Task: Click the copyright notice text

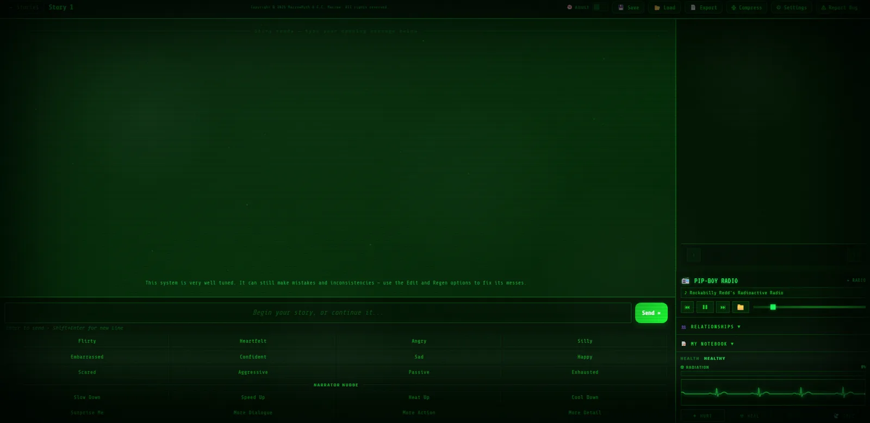Action: [x=319, y=8]
